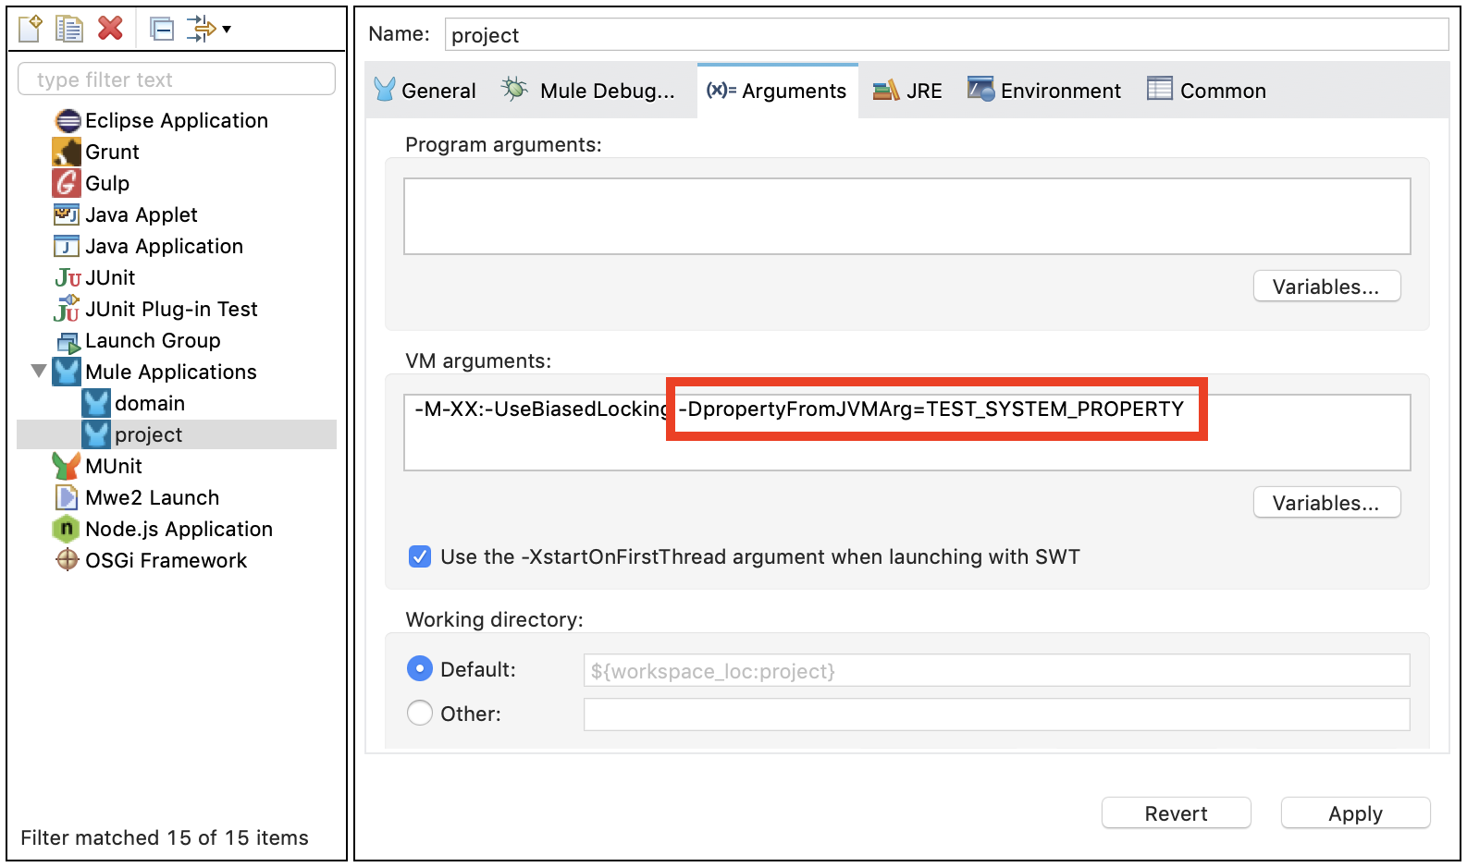Click the duplicate launch configuration icon
The width and height of the screenshot is (1467, 867).
point(69,29)
